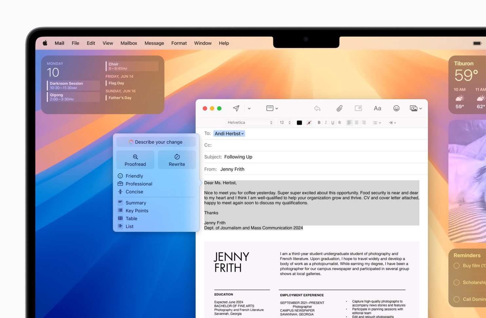Open the File menu
The image size is (486, 318).
click(75, 43)
